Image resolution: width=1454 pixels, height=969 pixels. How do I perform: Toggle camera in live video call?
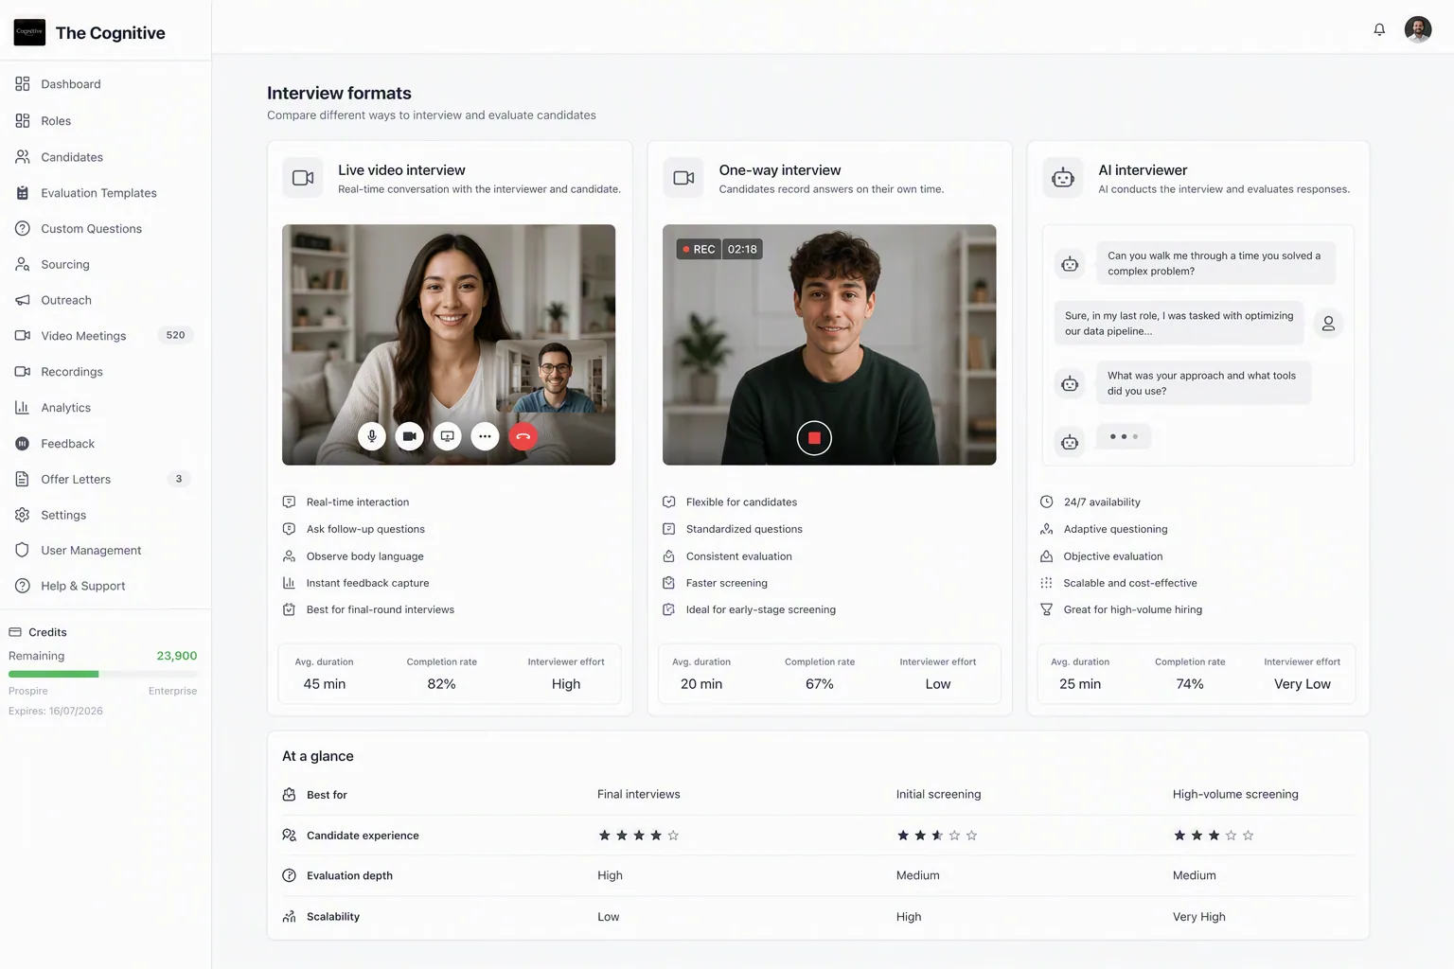click(410, 436)
